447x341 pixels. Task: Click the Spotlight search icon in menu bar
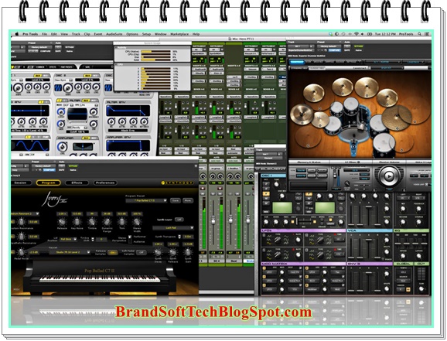(x=419, y=34)
